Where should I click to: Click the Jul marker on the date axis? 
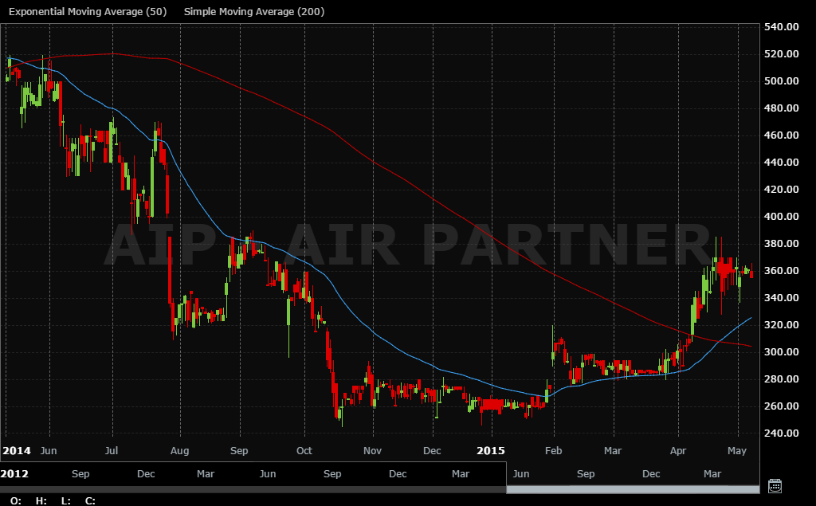[112, 450]
